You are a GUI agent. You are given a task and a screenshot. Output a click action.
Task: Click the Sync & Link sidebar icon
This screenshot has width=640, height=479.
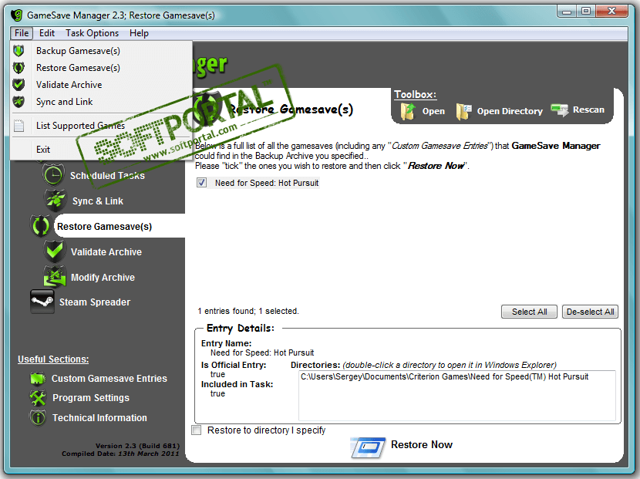point(55,200)
